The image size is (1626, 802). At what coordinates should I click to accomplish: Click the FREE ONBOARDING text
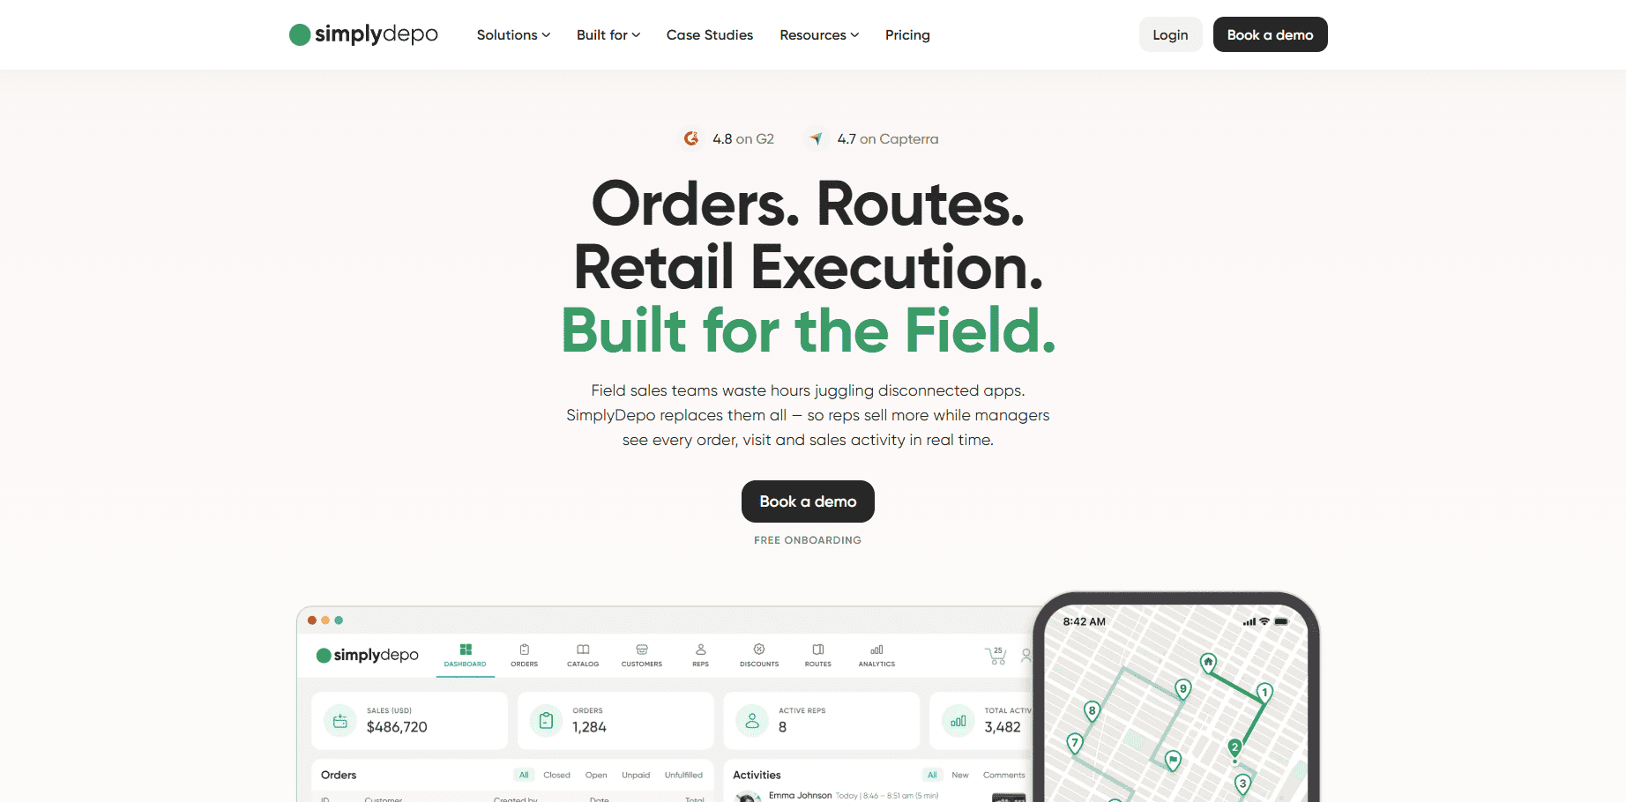(808, 540)
